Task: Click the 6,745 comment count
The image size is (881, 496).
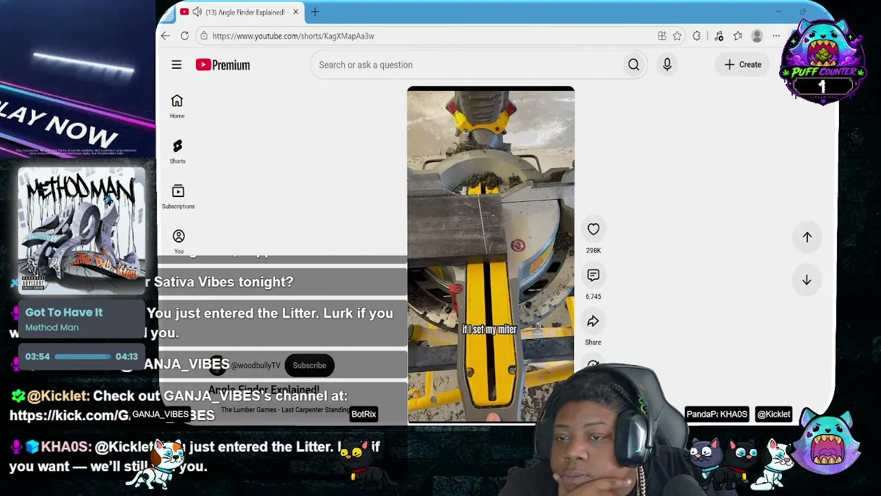Action: (x=593, y=297)
